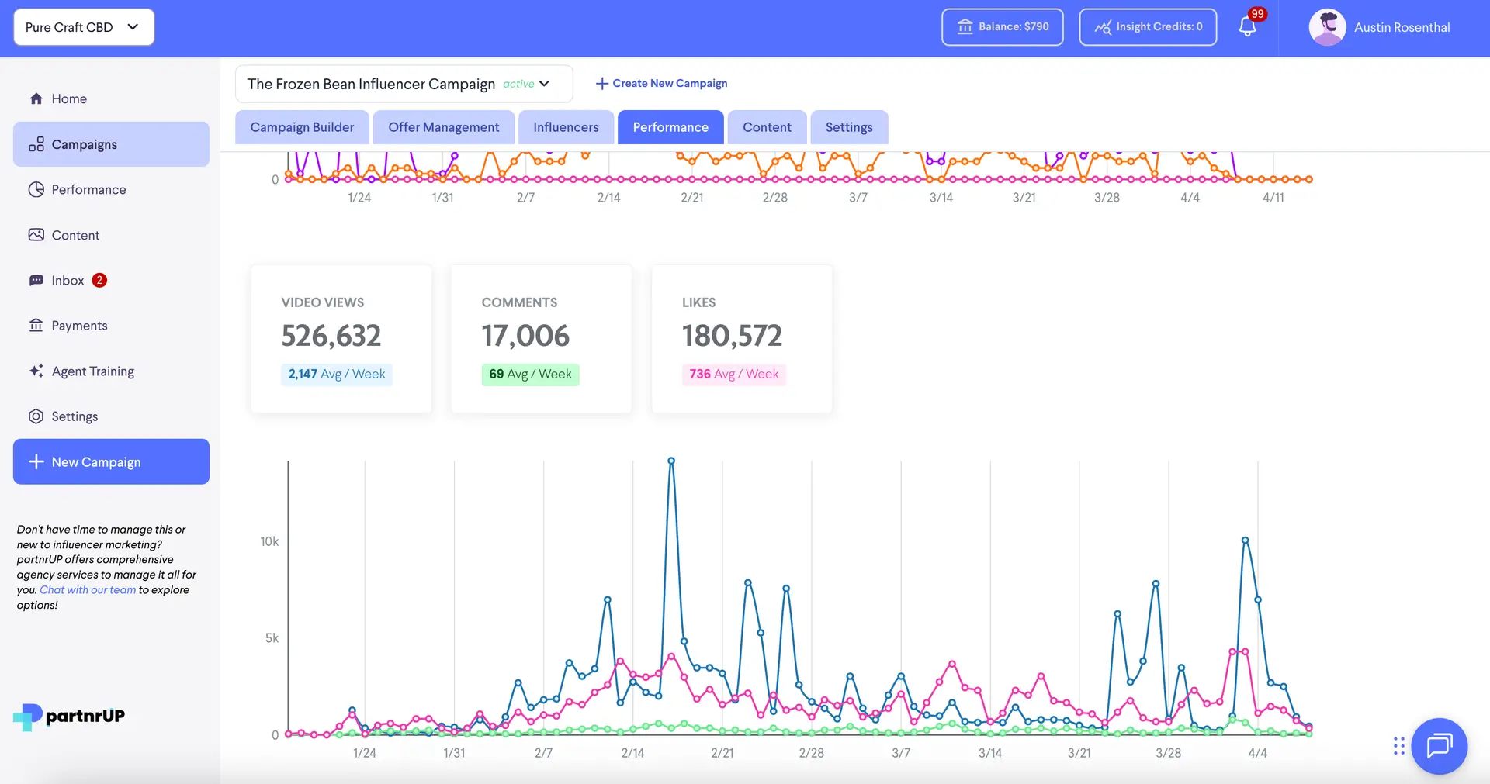Switch to the Influencers tab
This screenshot has width=1490, height=784.
click(566, 126)
